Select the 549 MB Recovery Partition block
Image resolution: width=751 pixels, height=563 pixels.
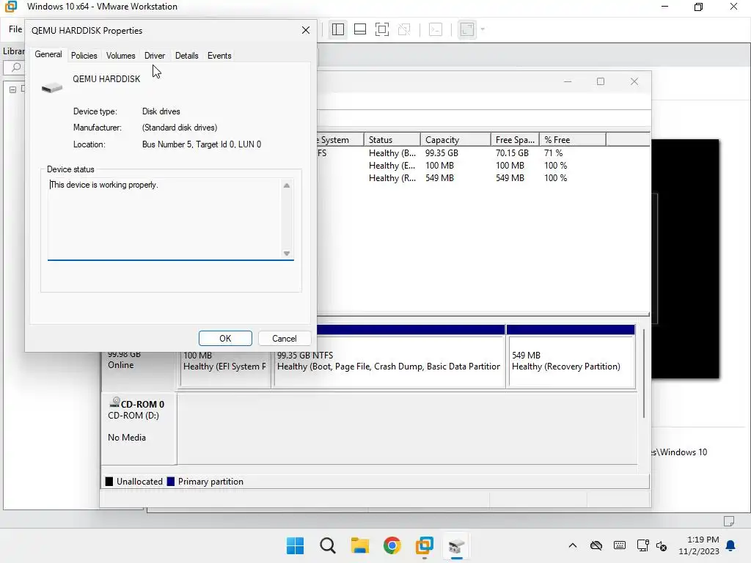point(571,361)
